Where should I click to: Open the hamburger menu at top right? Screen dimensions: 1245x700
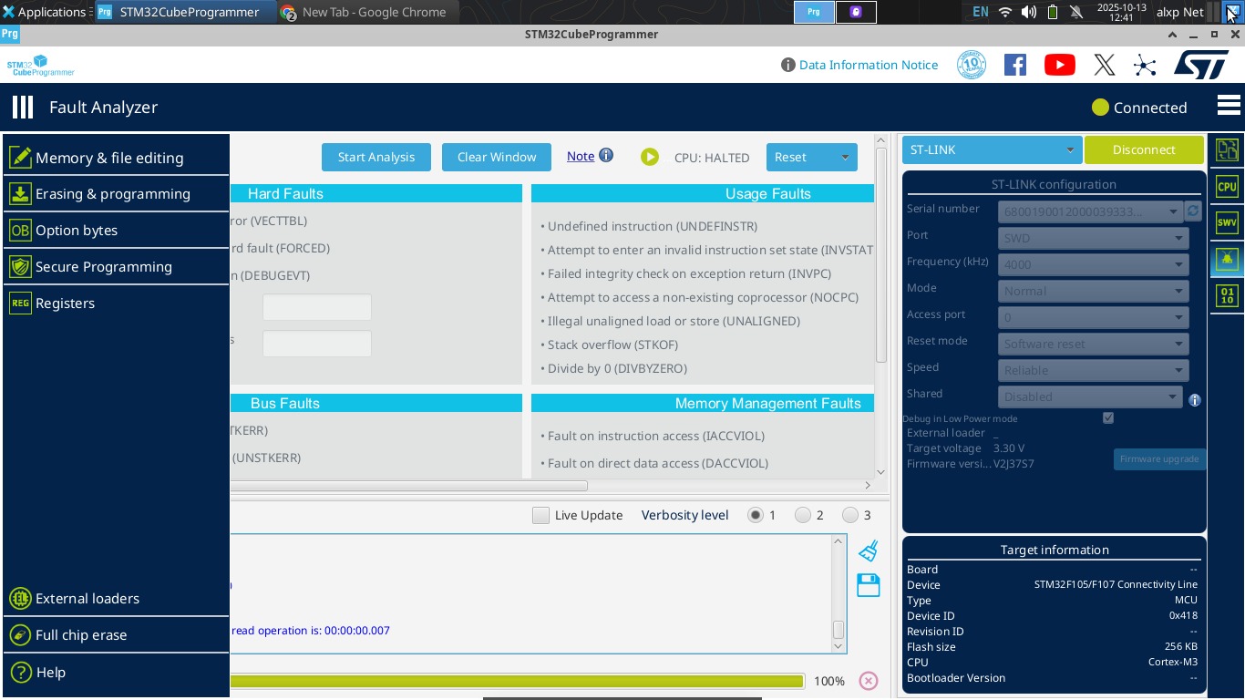(1228, 107)
